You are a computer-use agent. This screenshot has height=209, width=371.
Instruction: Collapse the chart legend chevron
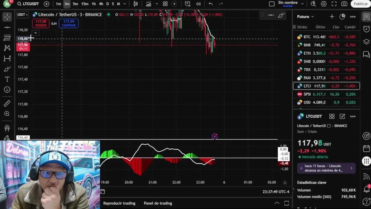click(35, 33)
